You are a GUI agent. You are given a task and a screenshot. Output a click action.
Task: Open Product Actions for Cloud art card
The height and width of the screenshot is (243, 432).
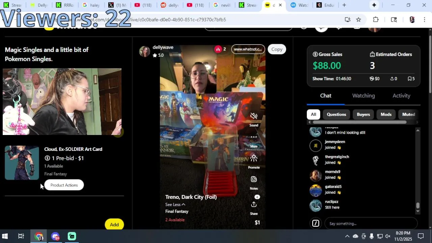tap(64, 185)
